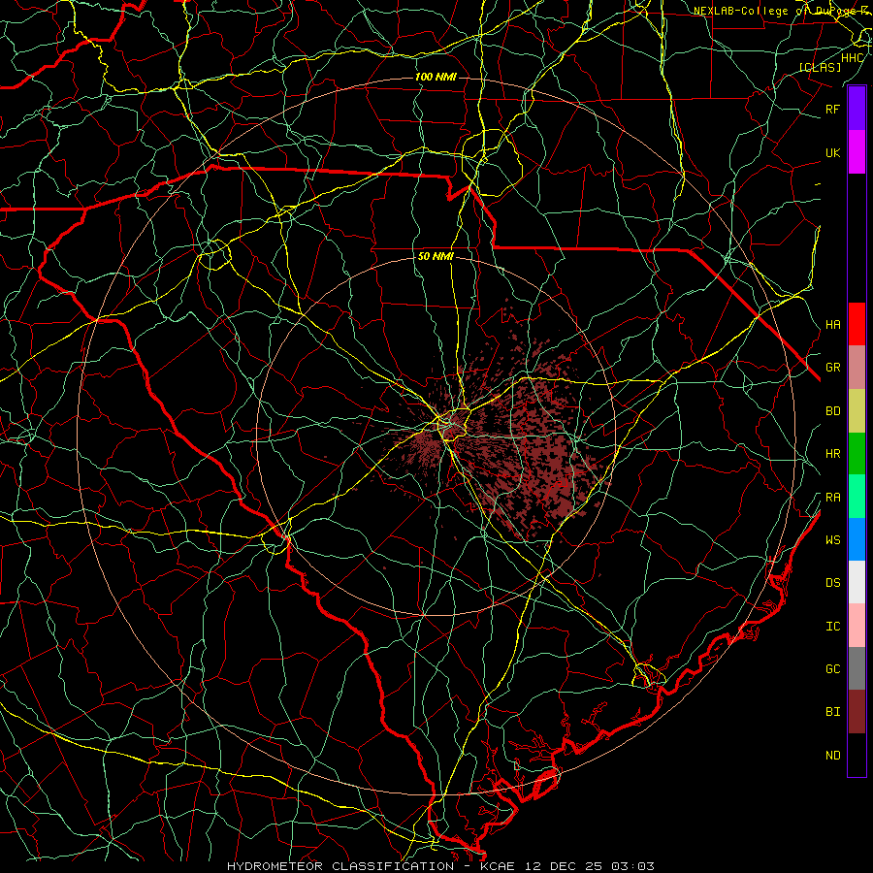Click the HA red legend swatch
This screenshot has width=873, height=873.
pyautogui.click(x=857, y=324)
